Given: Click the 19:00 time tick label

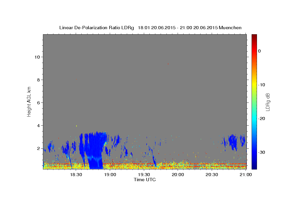Looking at the screenshot, I should (110, 175).
